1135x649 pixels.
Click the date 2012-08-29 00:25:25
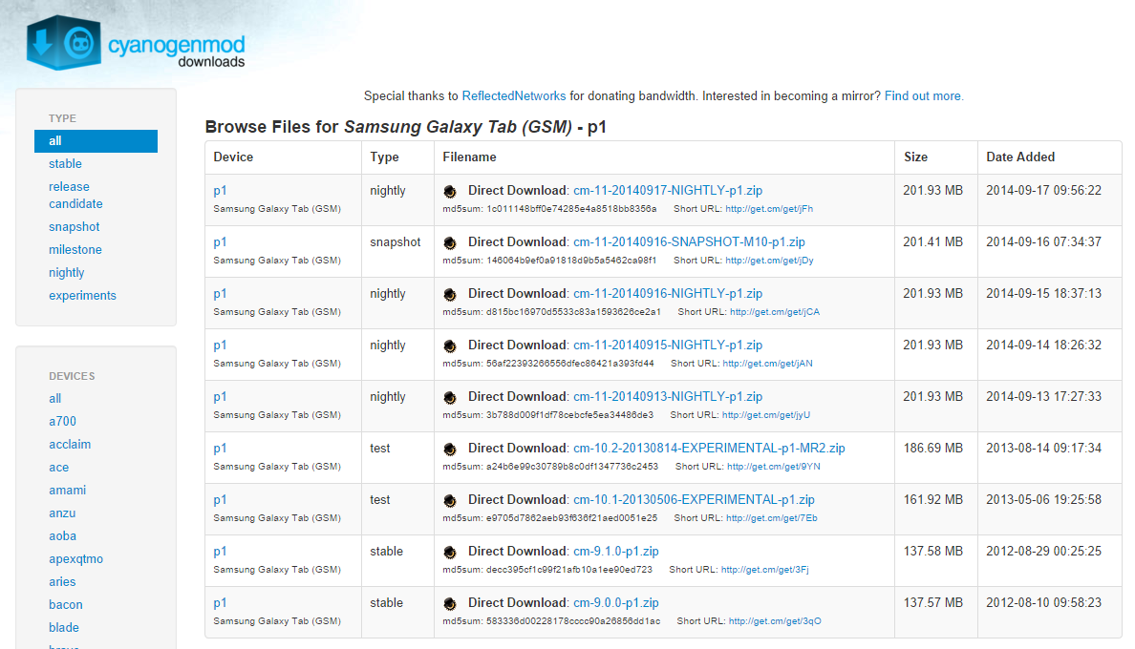tap(1044, 552)
